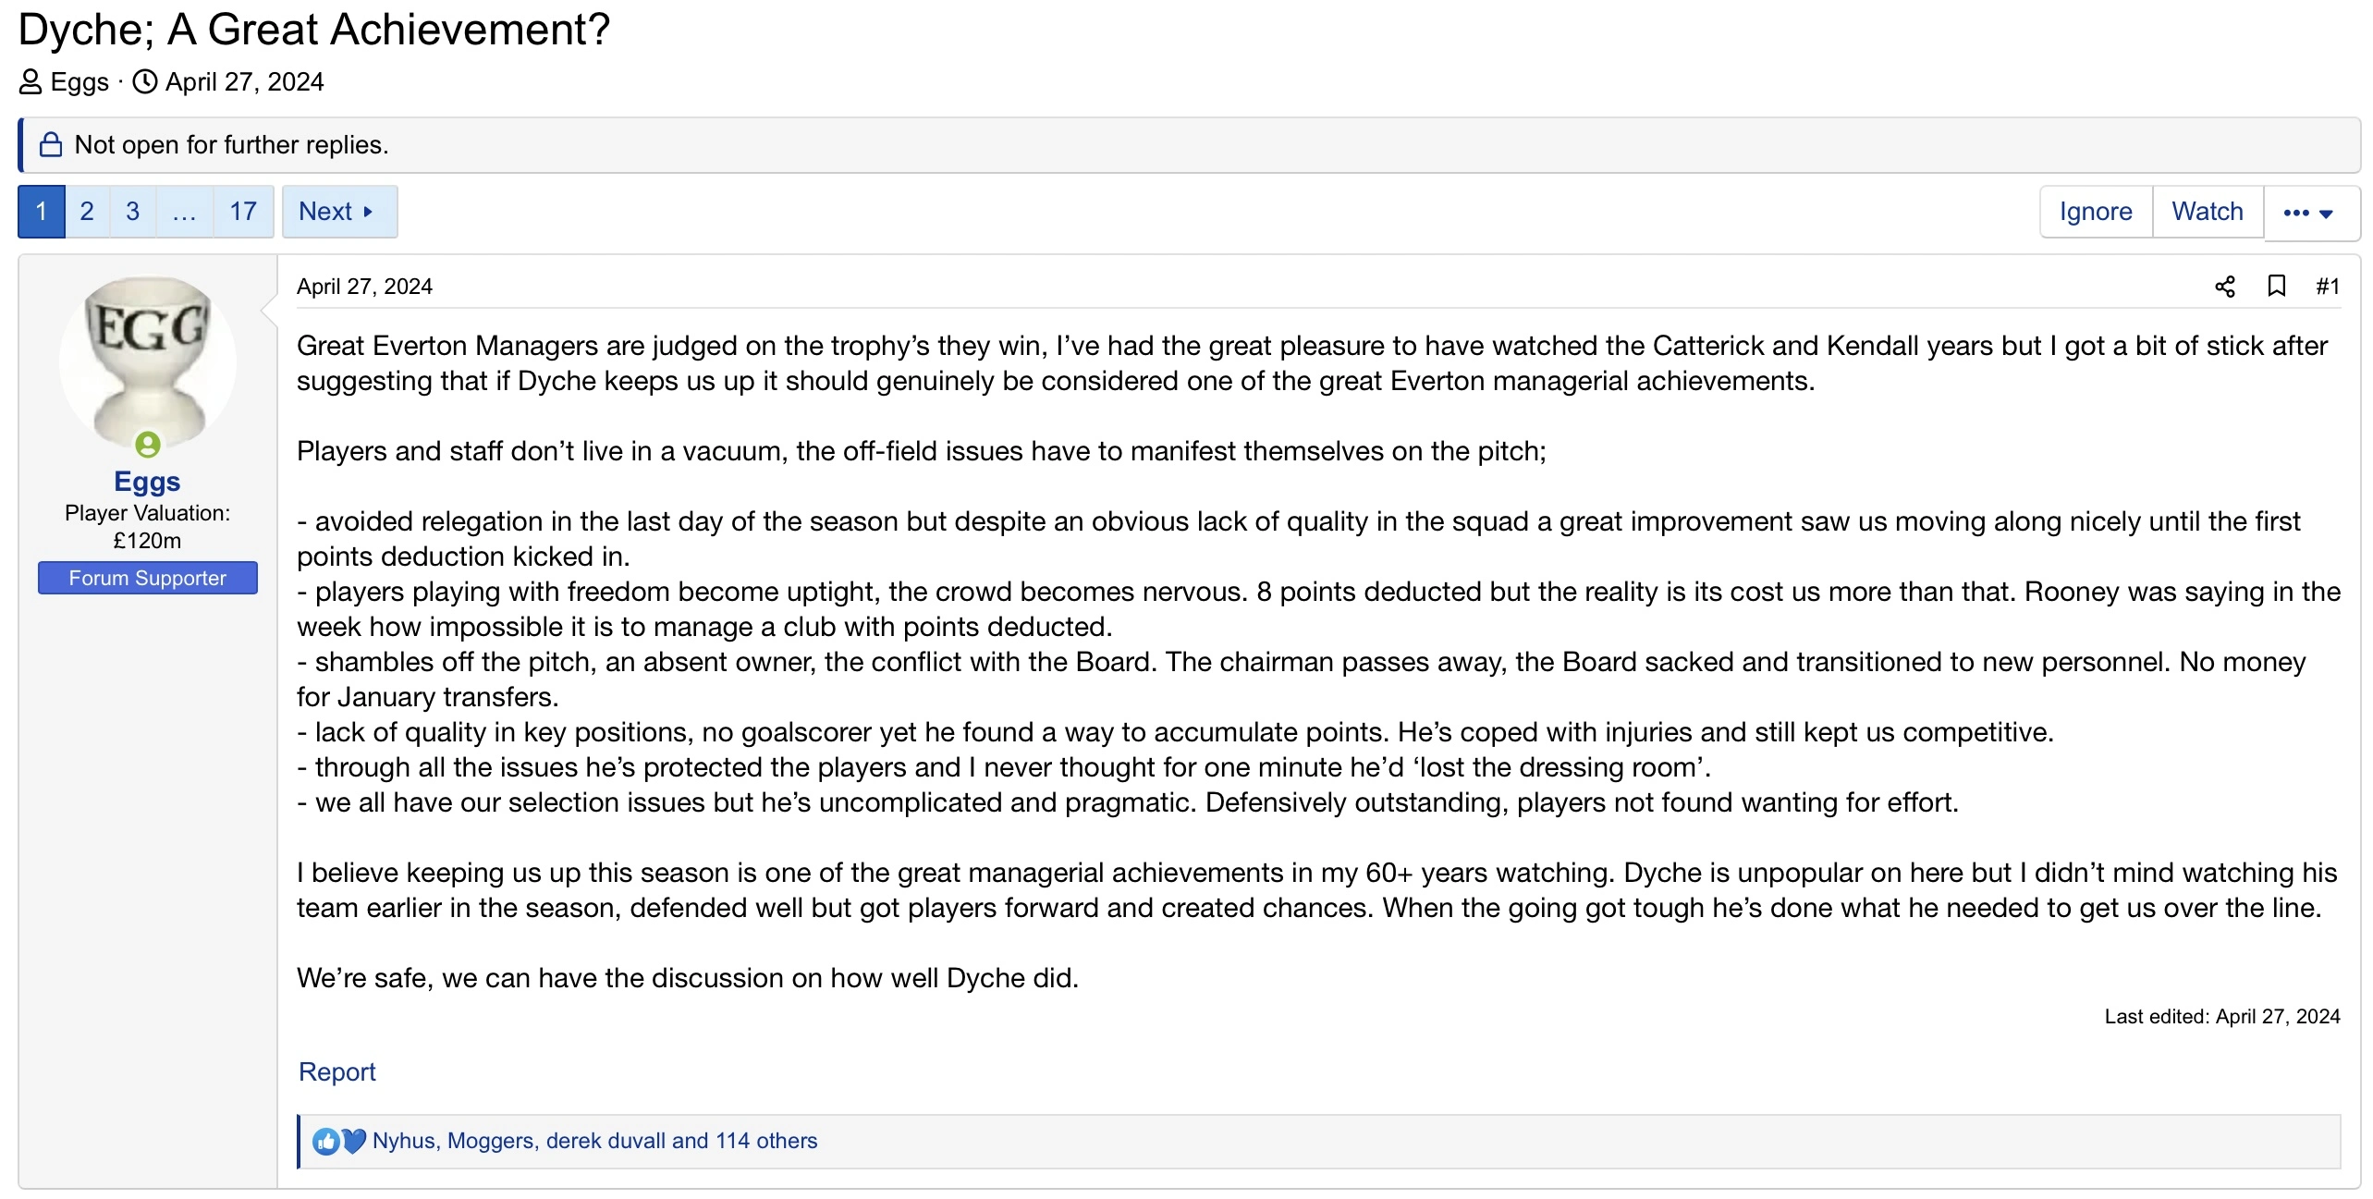Open the Eggs username profile link

pyautogui.click(x=147, y=482)
